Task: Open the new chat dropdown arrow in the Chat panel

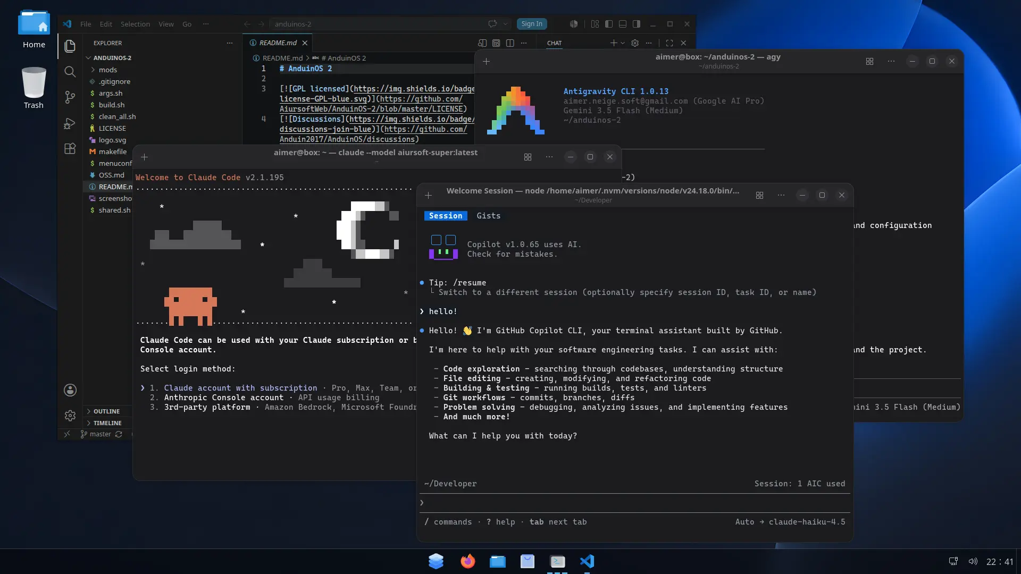Action: (623, 43)
